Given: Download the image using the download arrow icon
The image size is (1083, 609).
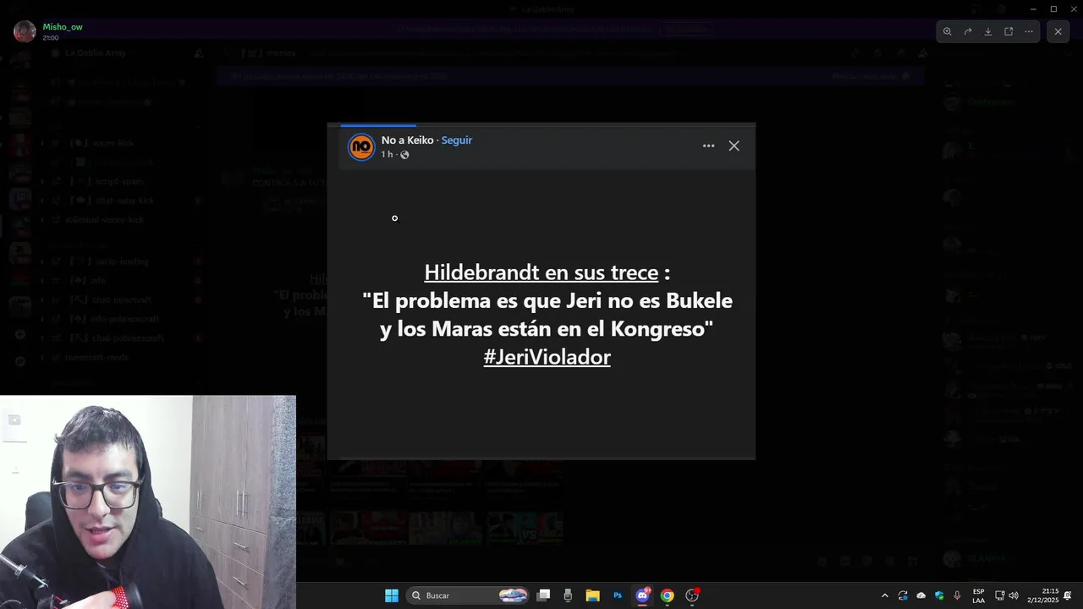Looking at the screenshot, I should coord(988,31).
